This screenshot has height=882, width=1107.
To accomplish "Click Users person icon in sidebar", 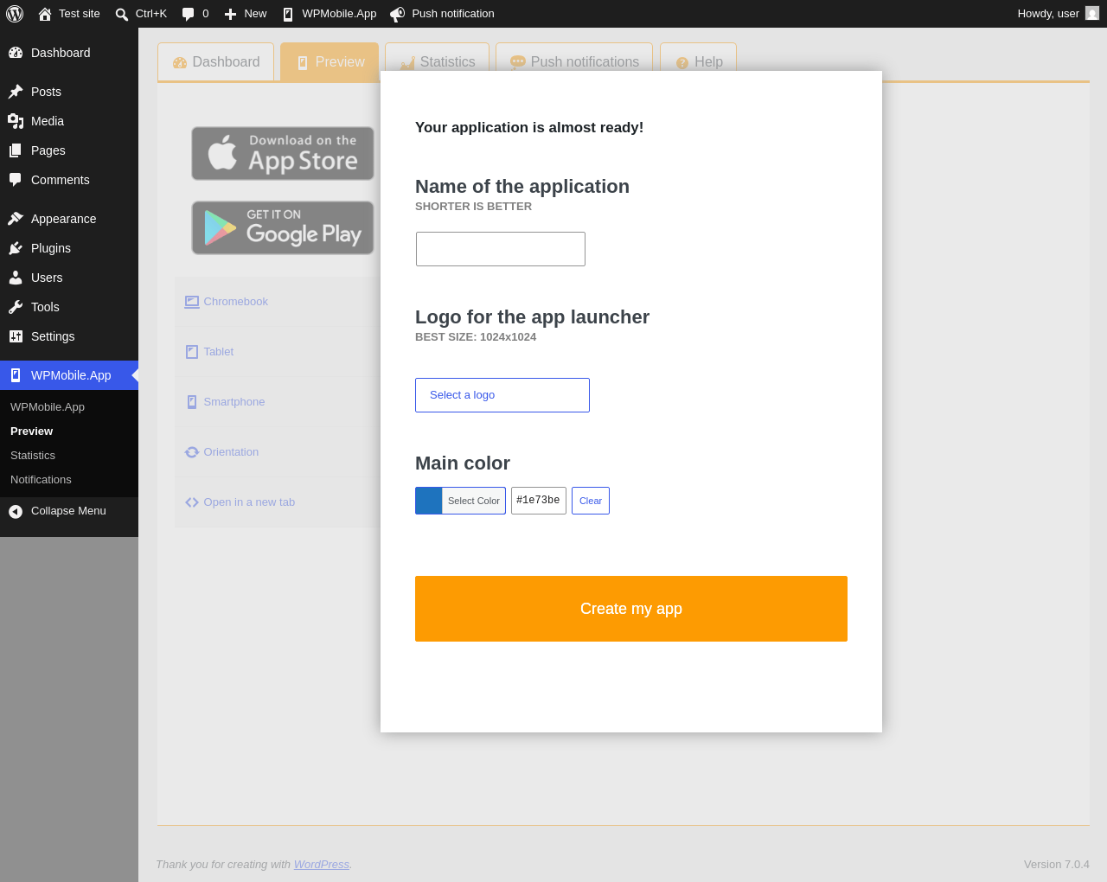I will click(x=16, y=278).
